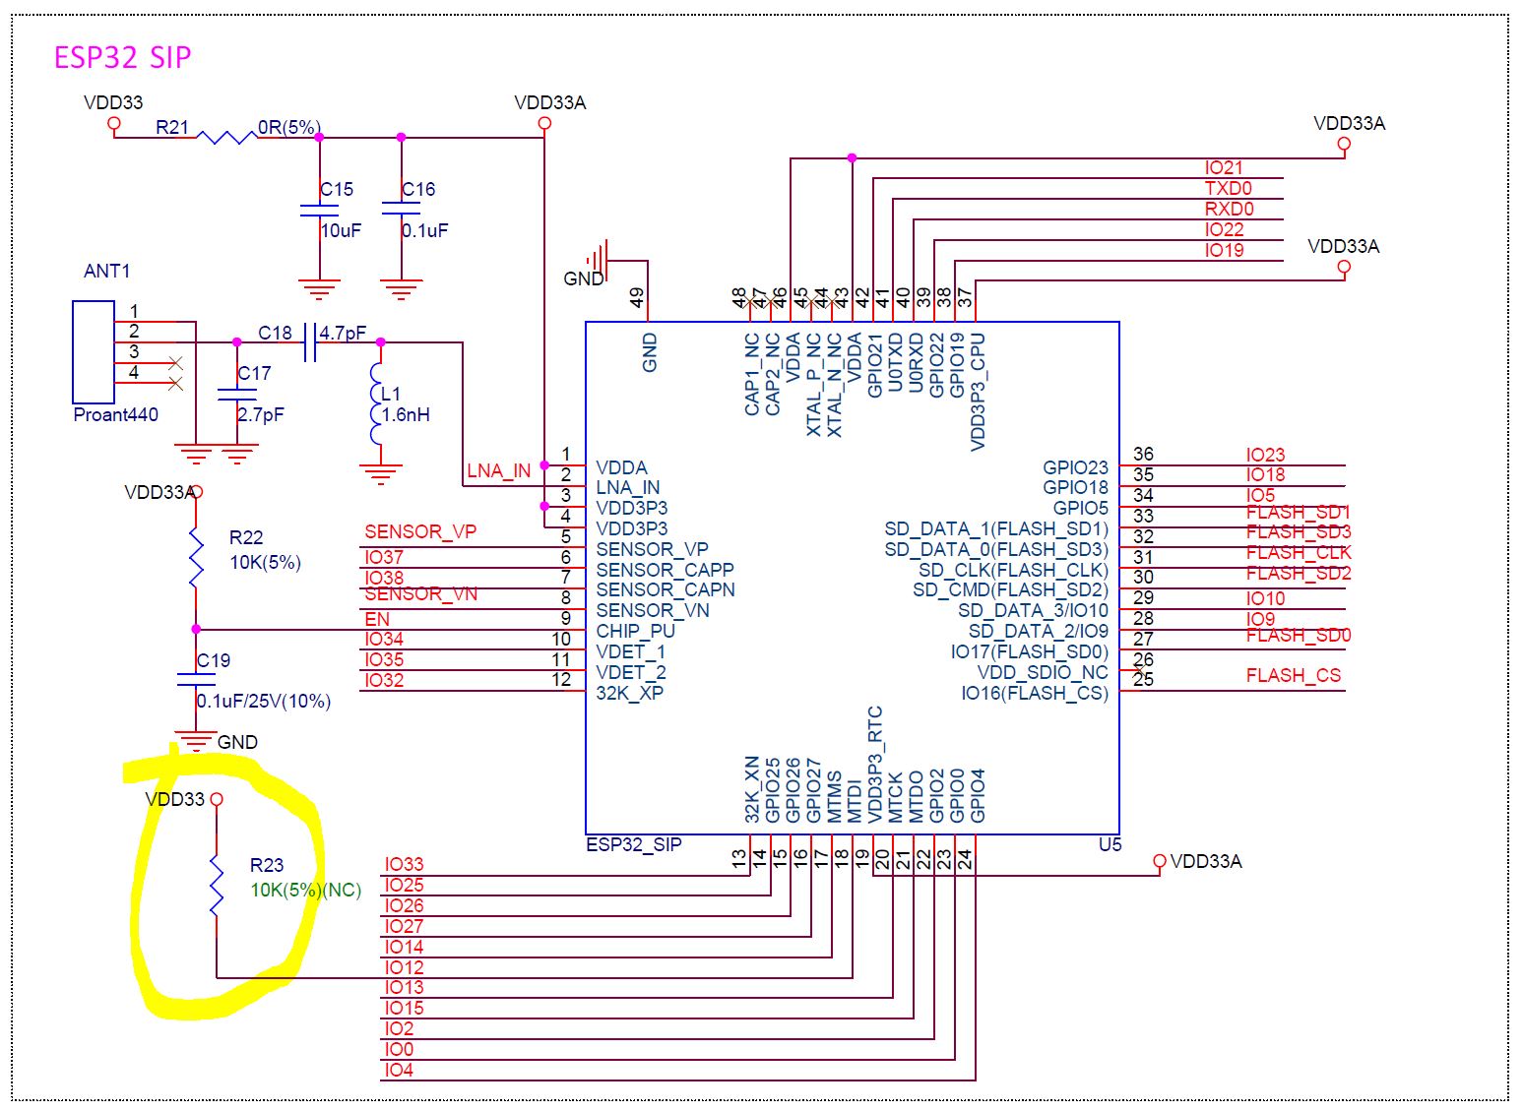
Task: Click the IO32 net label
Action: pos(384,681)
